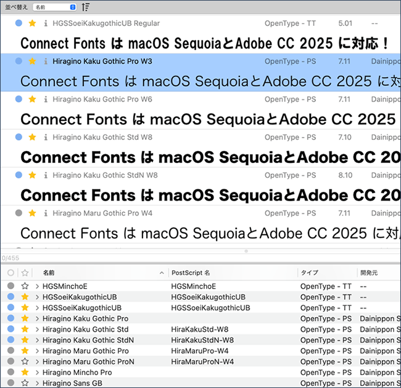
Task: Expand the Hiragino Sans GB family
Action: [x=37, y=383]
